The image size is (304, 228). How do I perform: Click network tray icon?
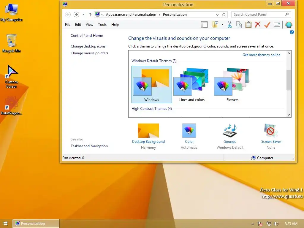(269, 224)
